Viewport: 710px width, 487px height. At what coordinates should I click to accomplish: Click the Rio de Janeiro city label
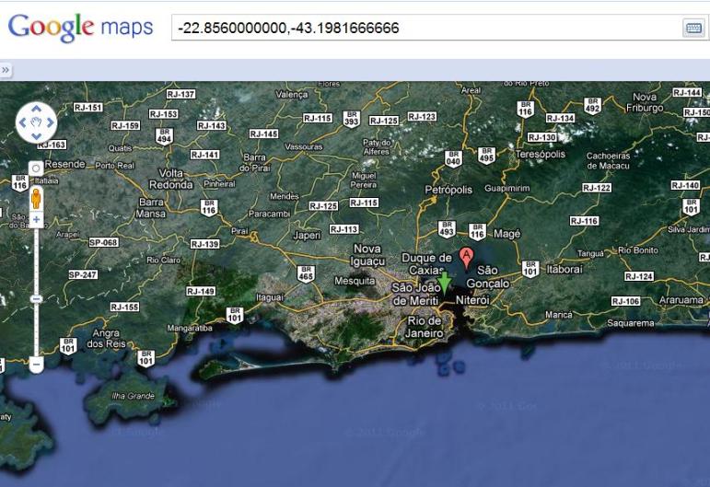coord(424,327)
